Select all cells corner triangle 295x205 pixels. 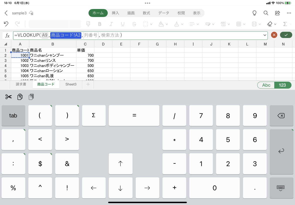(x=6, y=44)
